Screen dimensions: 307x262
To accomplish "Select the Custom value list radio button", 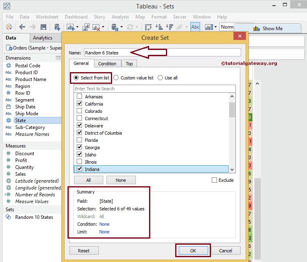I will click(116, 78).
